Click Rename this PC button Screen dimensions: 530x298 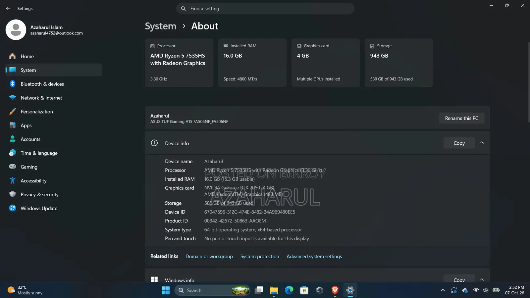coord(461,118)
